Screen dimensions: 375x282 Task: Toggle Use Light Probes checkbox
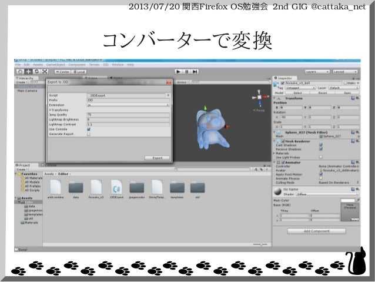coord(321,157)
